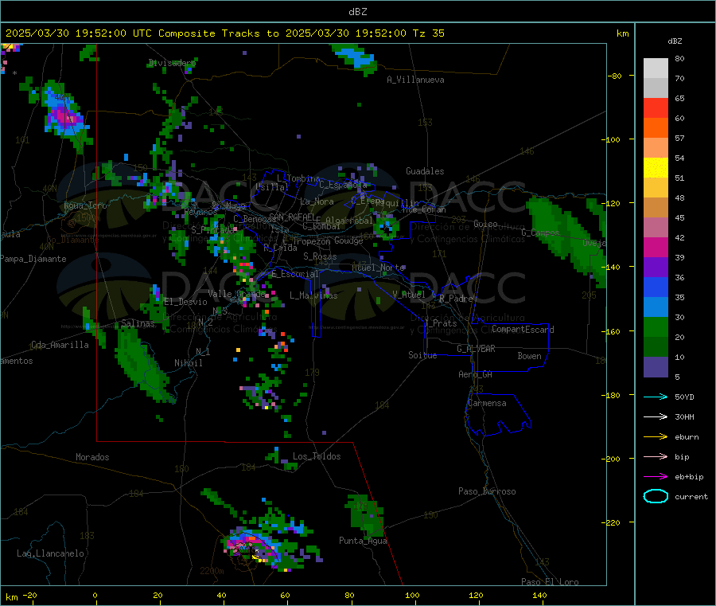This screenshot has height=606, width=716.
Task: Click the Salinas label
Action: pyautogui.click(x=138, y=323)
